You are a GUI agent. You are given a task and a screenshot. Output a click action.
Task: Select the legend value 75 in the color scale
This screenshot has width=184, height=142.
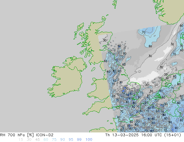(54, 140)
